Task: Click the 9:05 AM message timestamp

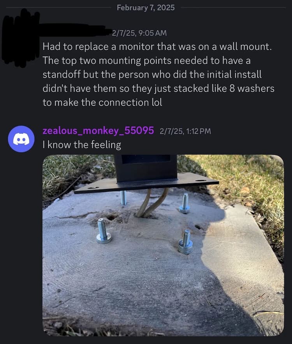Action: pyautogui.click(x=139, y=33)
